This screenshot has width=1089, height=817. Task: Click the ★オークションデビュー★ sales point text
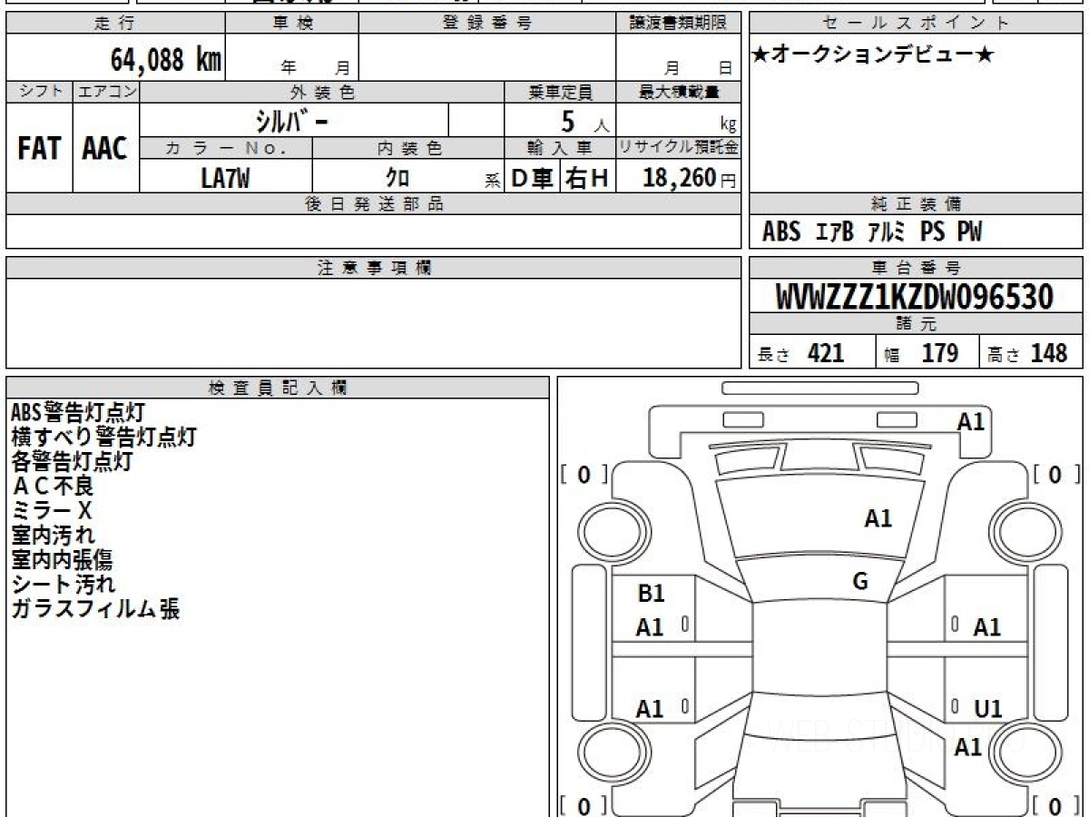click(874, 55)
